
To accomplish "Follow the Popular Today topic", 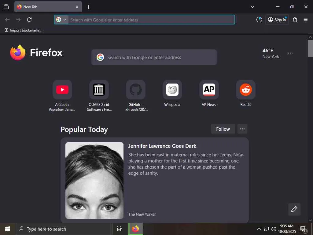I will pyautogui.click(x=223, y=129).
